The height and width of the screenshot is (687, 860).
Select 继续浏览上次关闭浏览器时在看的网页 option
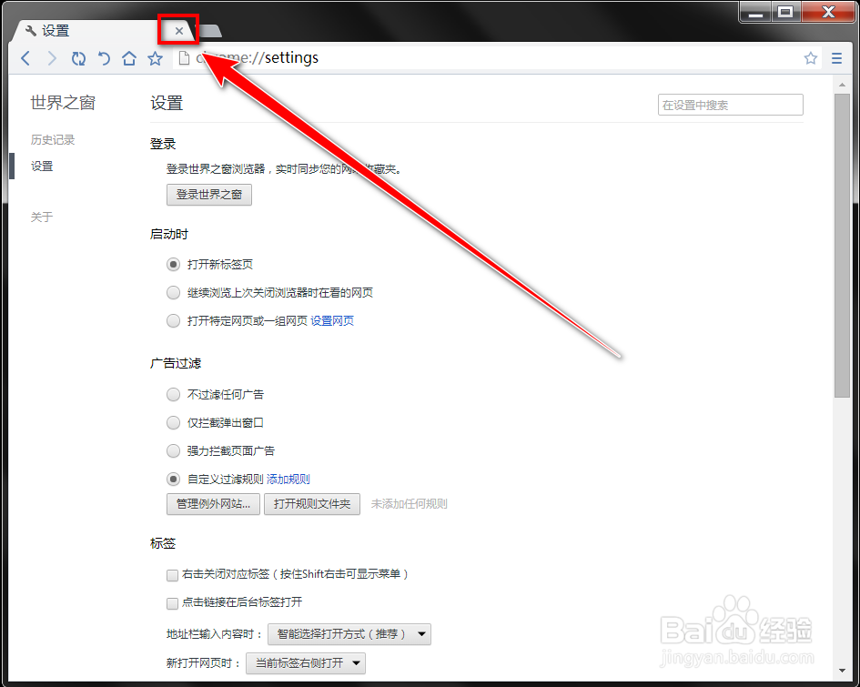(x=173, y=293)
